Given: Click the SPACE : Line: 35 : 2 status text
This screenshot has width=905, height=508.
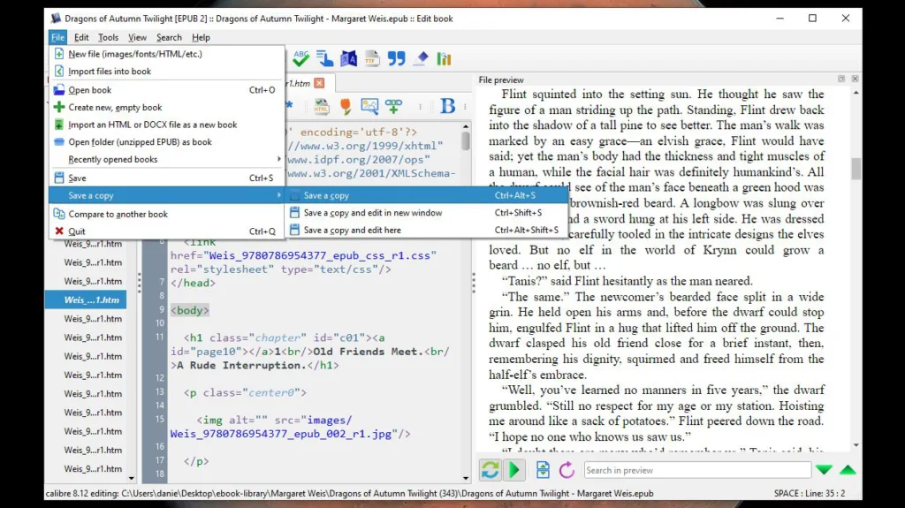Looking at the screenshot, I should 810,494.
